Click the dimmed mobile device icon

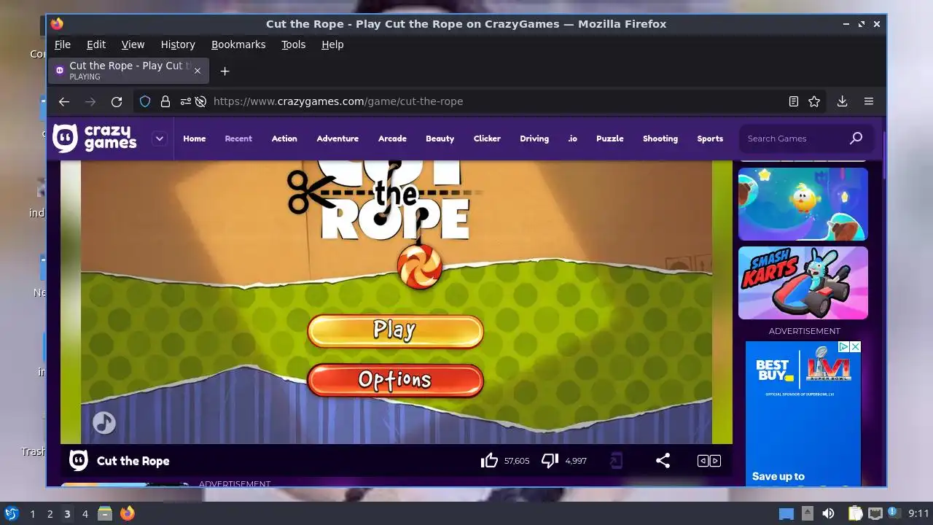point(617,461)
